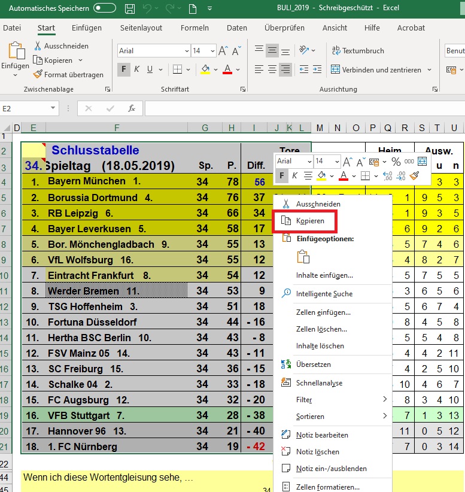The width and height of the screenshot is (465, 492).
Task: Choose Kopieren in context menu
Action: click(x=333, y=221)
